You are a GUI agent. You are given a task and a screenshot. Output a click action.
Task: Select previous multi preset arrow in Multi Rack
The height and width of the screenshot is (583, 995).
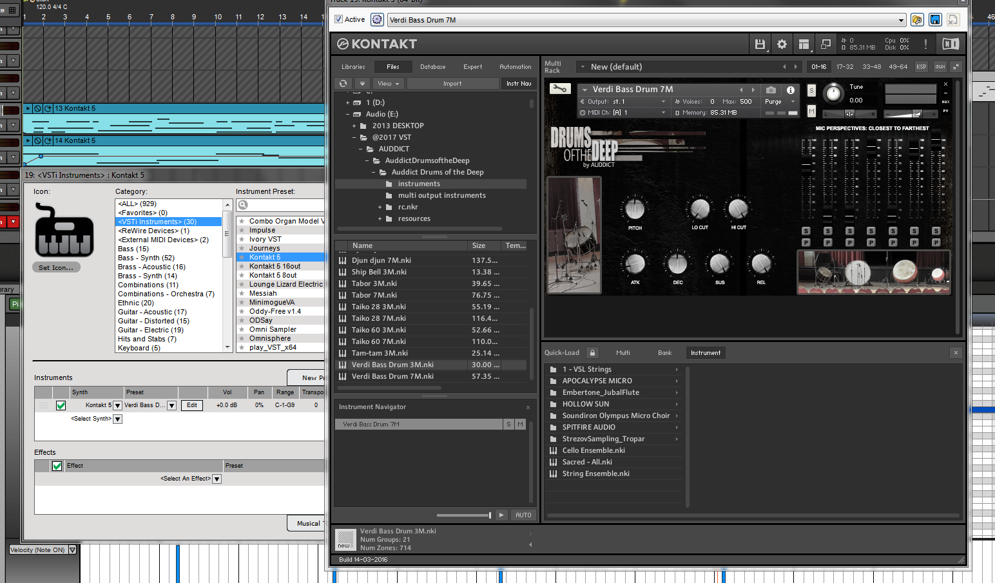click(784, 66)
